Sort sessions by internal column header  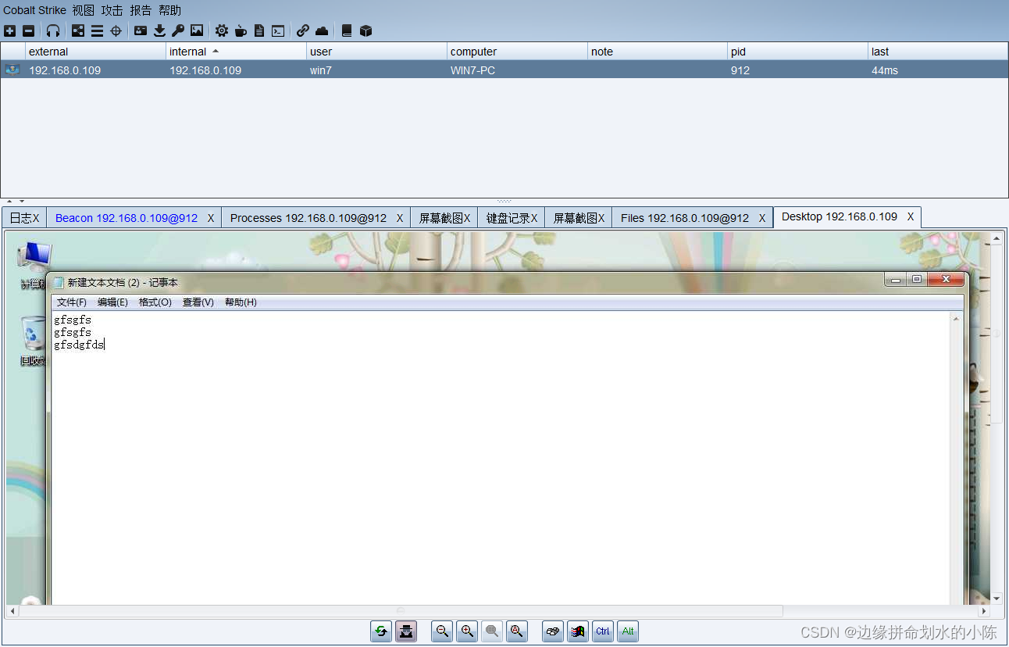coord(236,52)
